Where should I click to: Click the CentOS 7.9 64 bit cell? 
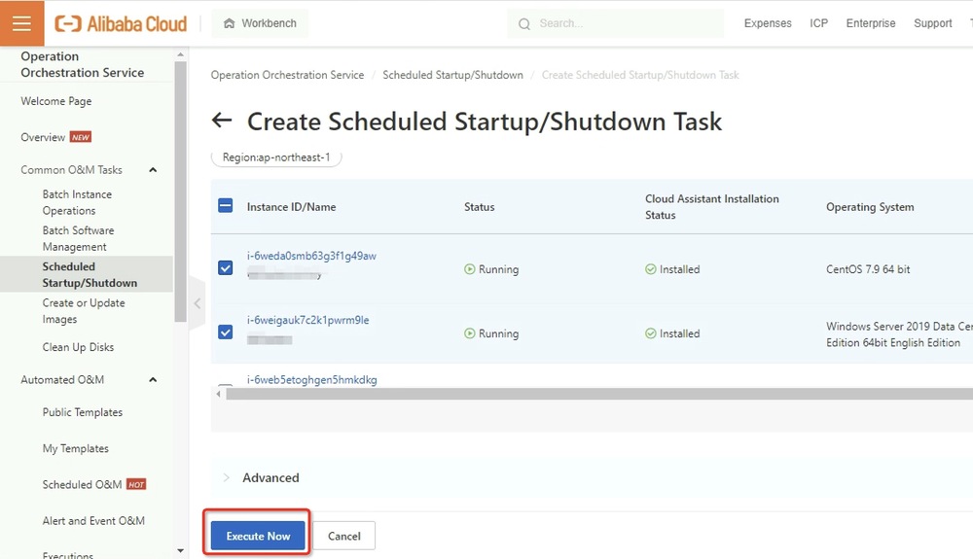click(868, 269)
